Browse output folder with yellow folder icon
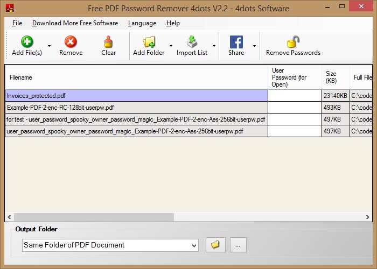The height and width of the screenshot is (269, 377). click(215, 245)
